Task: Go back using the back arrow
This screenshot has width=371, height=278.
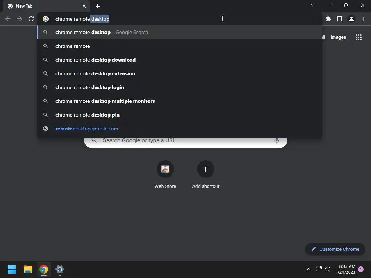Action: pyautogui.click(x=8, y=19)
